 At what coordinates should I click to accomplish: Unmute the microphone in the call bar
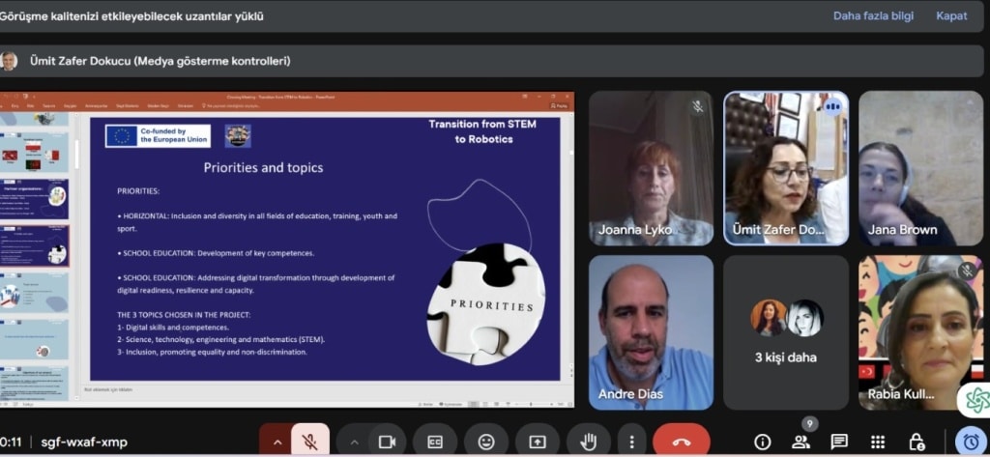click(x=309, y=442)
